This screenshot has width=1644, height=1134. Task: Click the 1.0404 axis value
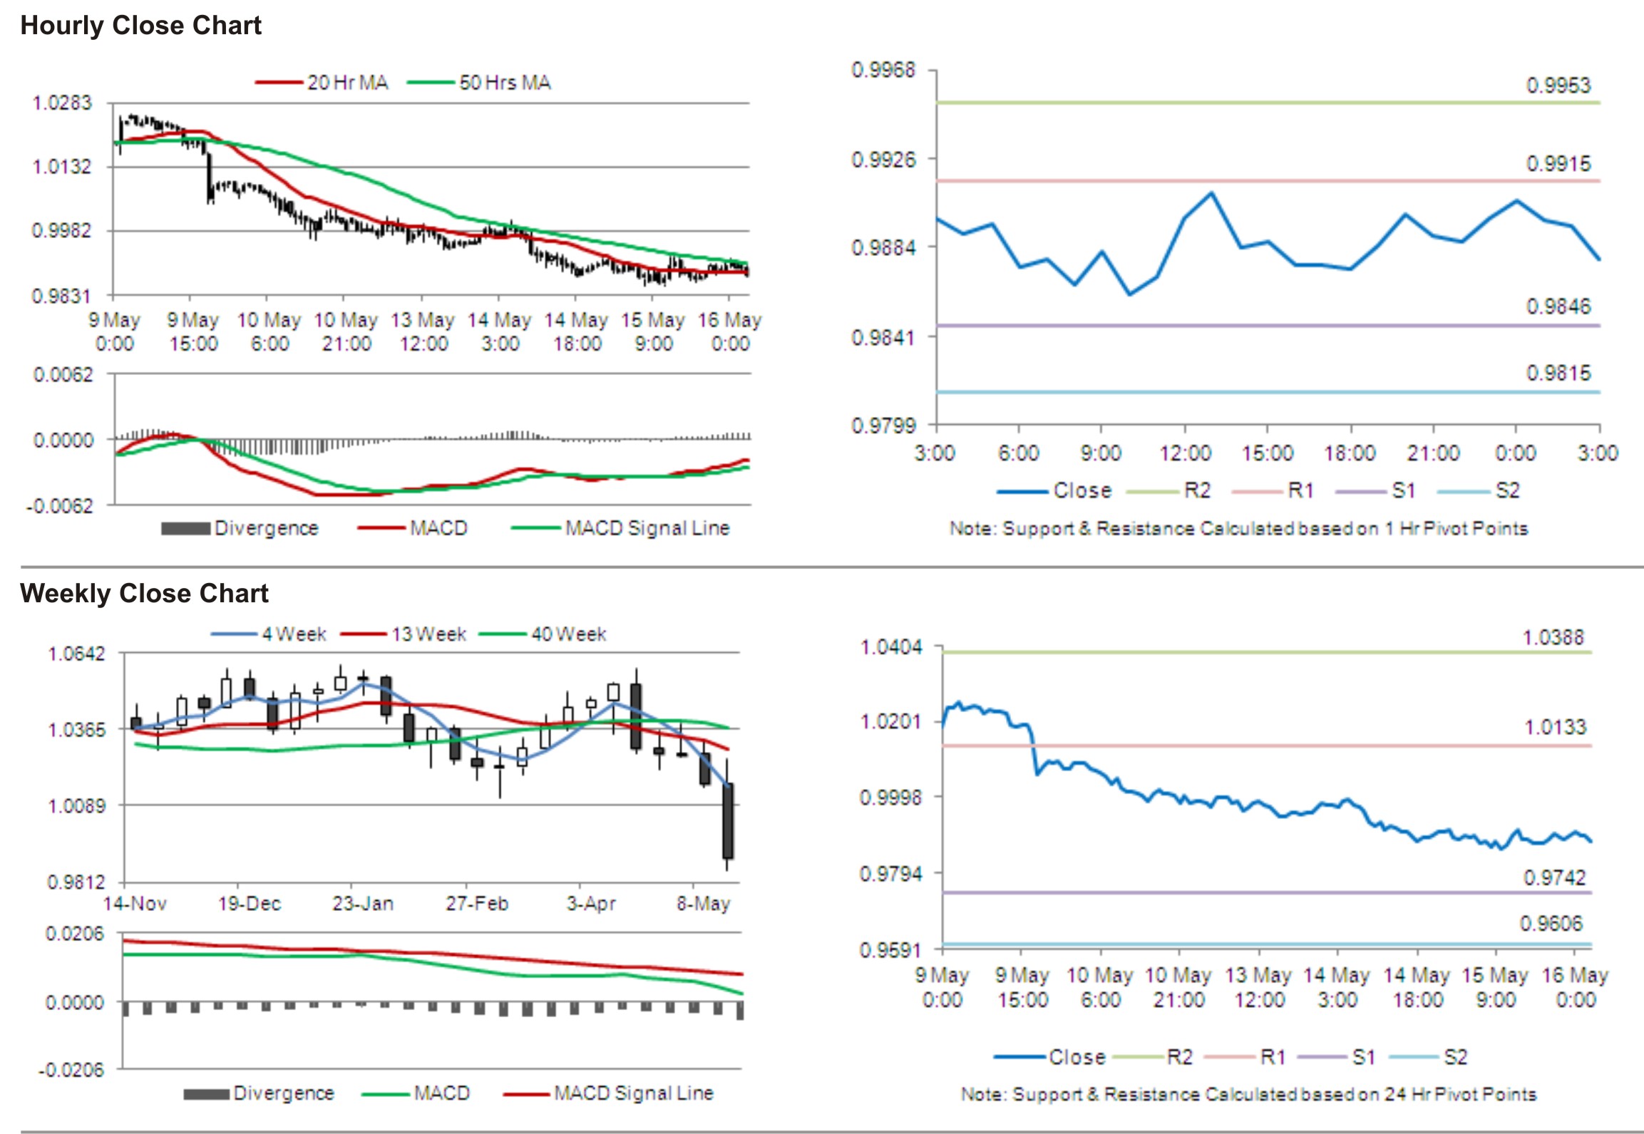(x=891, y=647)
